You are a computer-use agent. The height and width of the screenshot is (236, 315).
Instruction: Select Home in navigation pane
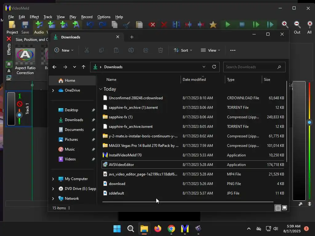click(72, 81)
